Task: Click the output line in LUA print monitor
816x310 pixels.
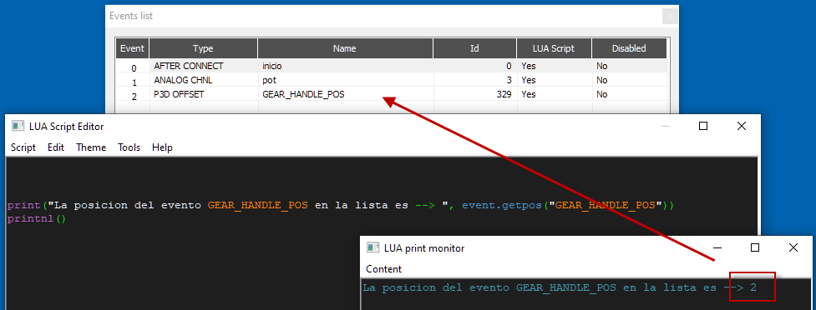Action: click(x=559, y=287)
